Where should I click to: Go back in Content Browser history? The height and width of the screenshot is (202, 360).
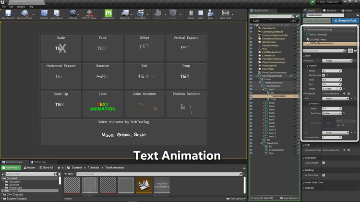point(59,168)
